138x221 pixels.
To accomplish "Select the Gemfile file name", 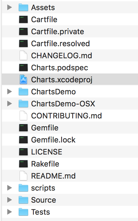I will [45, 128].
